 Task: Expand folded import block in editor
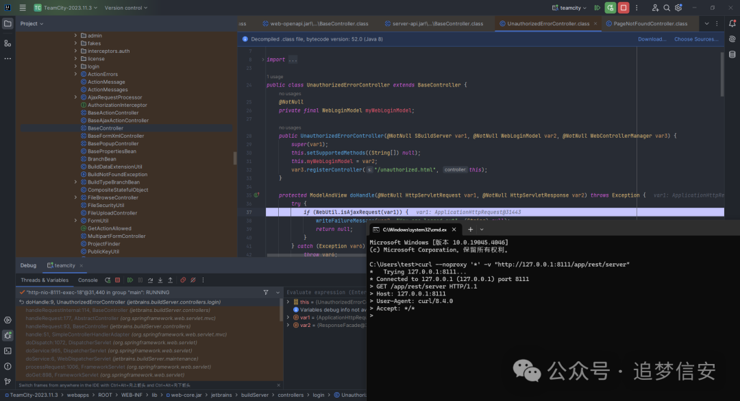click(x=263, y=60)
